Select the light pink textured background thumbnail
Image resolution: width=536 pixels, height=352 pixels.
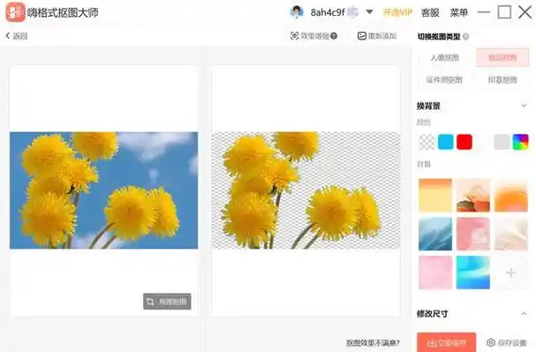click(435, 273)
